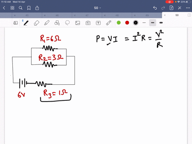Select the Lasso tool
Image resolution: width=192 pixels, height=144 pixels.
point(67,23)
